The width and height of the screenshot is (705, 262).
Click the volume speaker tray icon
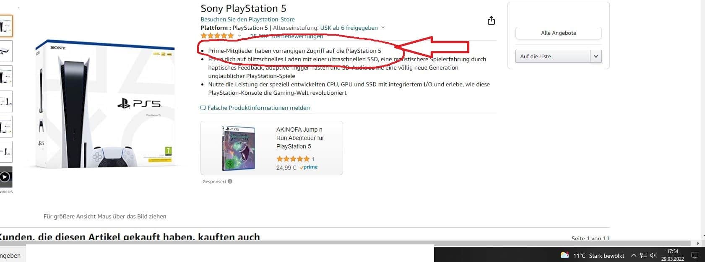coord(653,255)
